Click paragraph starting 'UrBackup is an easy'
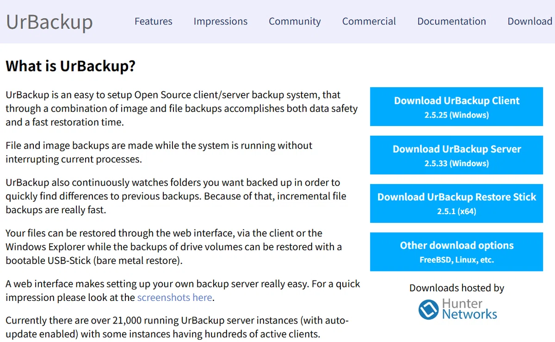Viewport: 555px width, 342px height. pyautogui.click(x=182, y=108)
